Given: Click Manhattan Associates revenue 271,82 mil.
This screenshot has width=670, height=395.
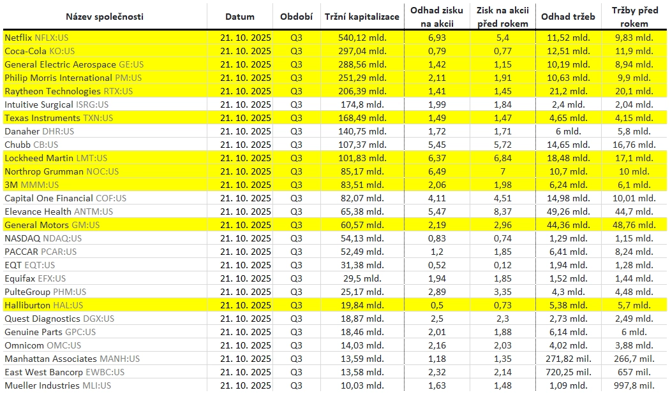Looking at the screenshot, I should point(569,359).
